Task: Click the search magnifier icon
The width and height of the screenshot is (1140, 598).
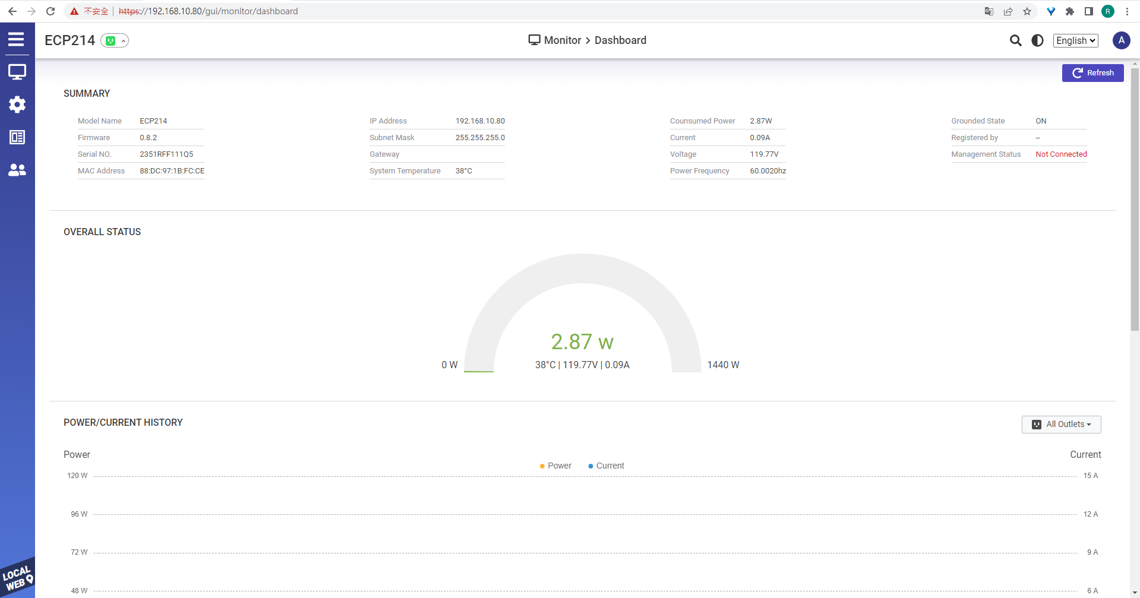Action: click(x=1015, y=40)
